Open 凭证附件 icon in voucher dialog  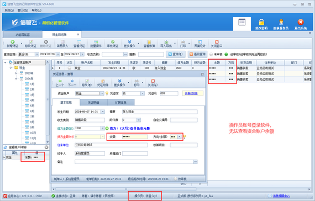click(103, 81)
